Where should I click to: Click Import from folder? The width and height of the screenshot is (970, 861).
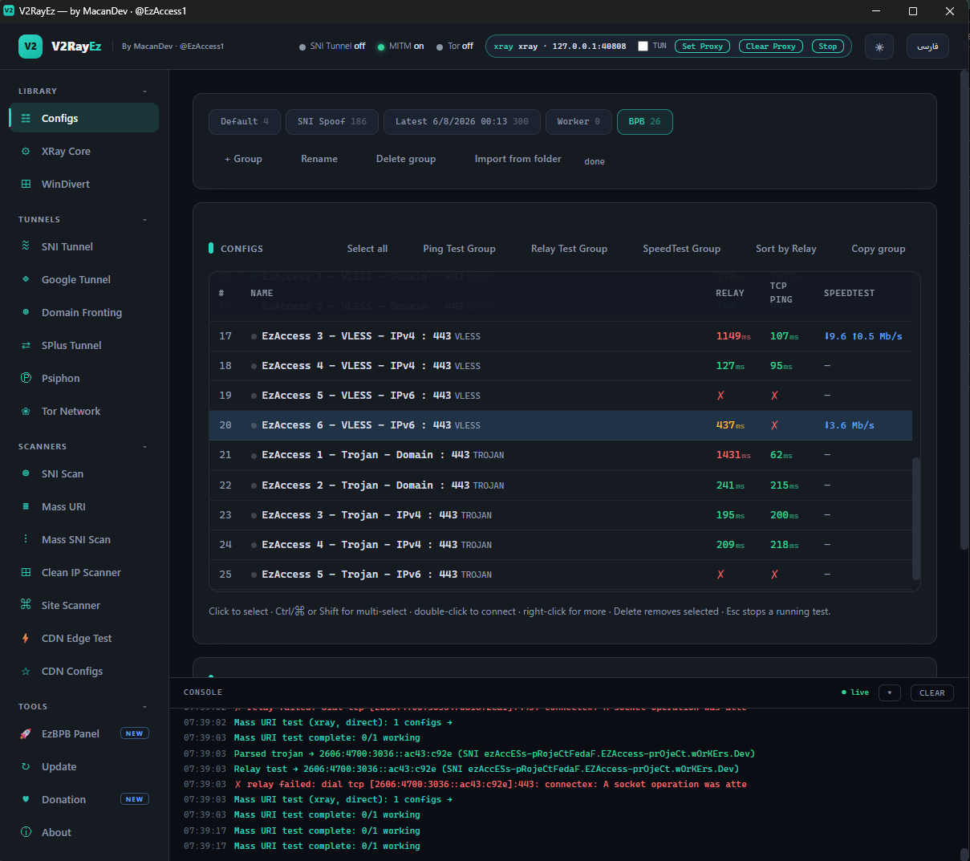click(517, 159)
